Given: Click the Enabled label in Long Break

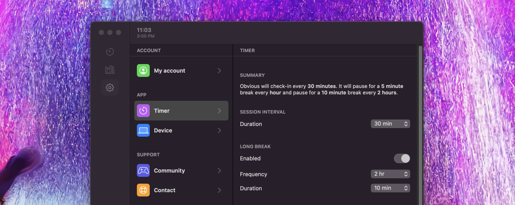Looking at the screenshot, I should [250, 158].
